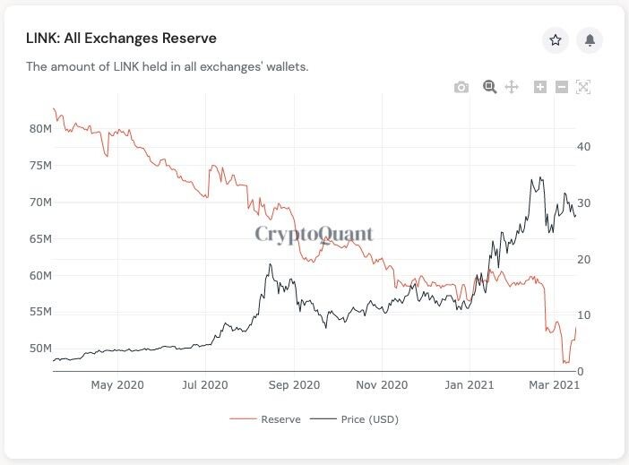Screen dimensions: 629x465
Task: Click the black Price legend line
Action: [323, 419]
